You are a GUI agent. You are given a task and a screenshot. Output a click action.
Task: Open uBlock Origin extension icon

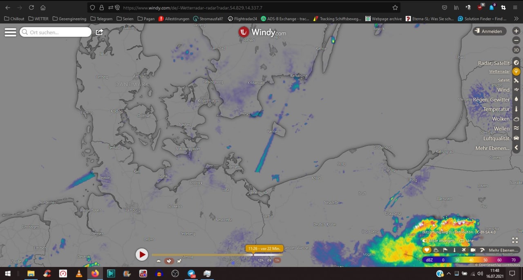(x=480, y=7)
